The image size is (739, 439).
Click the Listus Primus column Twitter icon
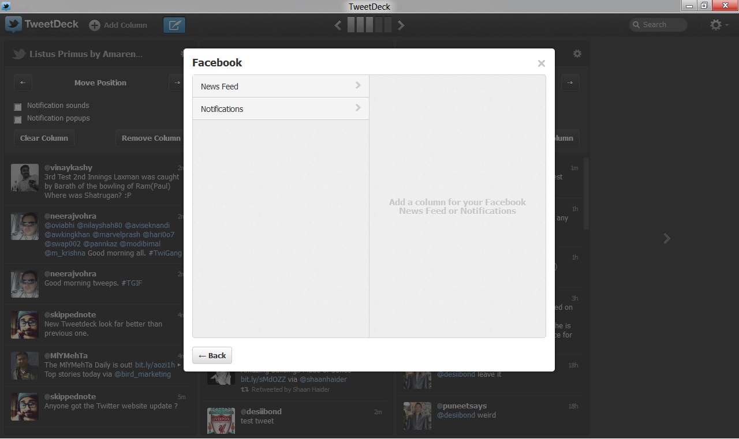point(19,54)
